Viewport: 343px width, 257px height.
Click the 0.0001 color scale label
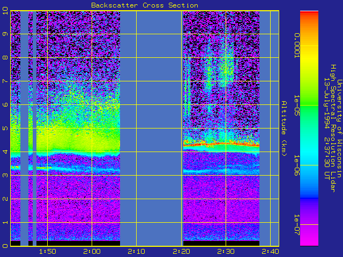click(x=296, y=46)
